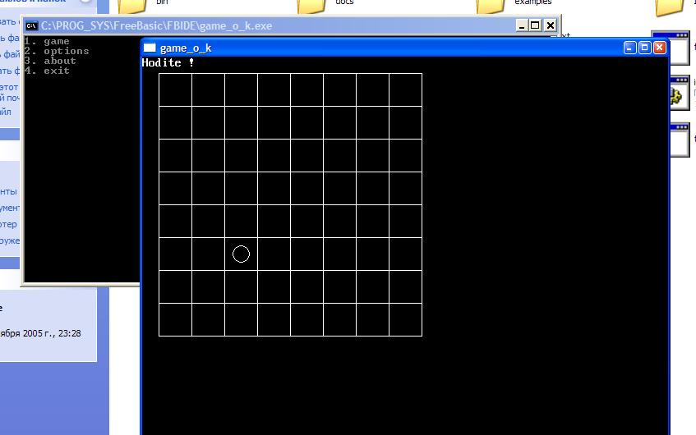The width and height of the screenshot is (696, 435).
Task: Click the bottom-right cell of the game grid
Action: tap(405, 319)
